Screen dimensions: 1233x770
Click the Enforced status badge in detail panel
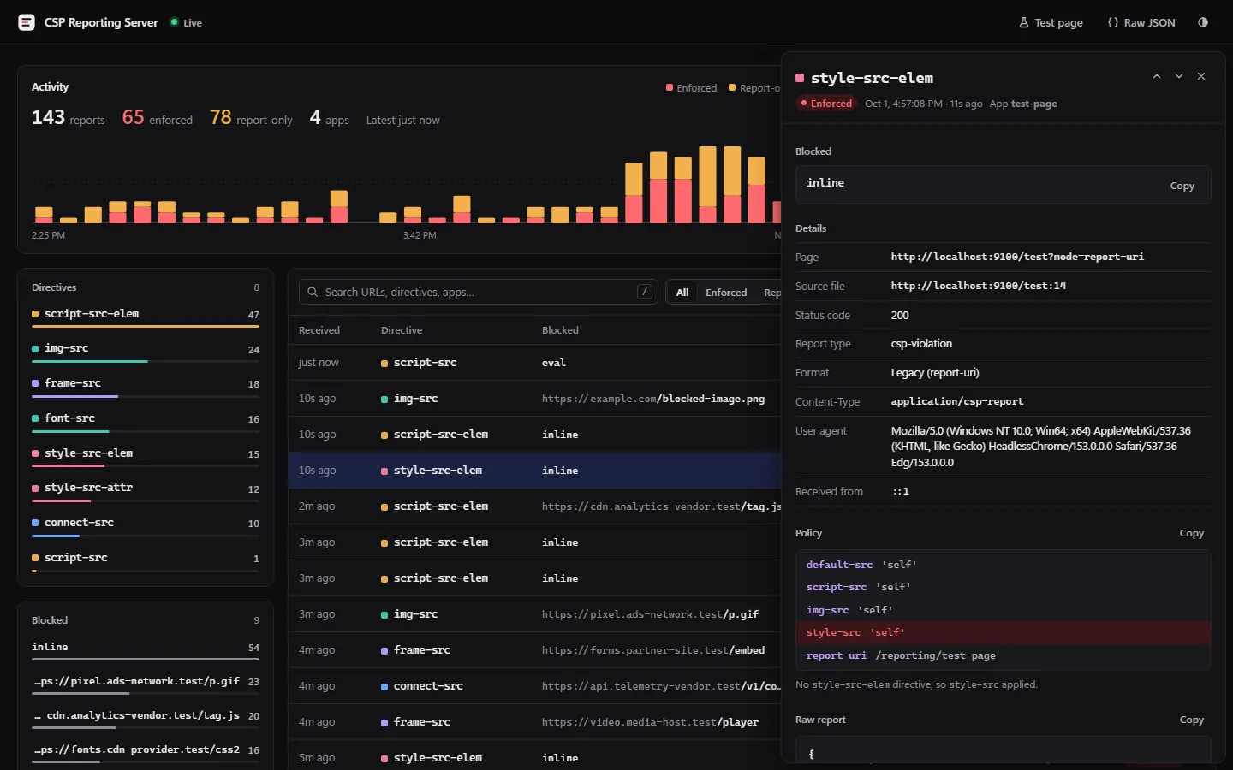pos(826,104)
